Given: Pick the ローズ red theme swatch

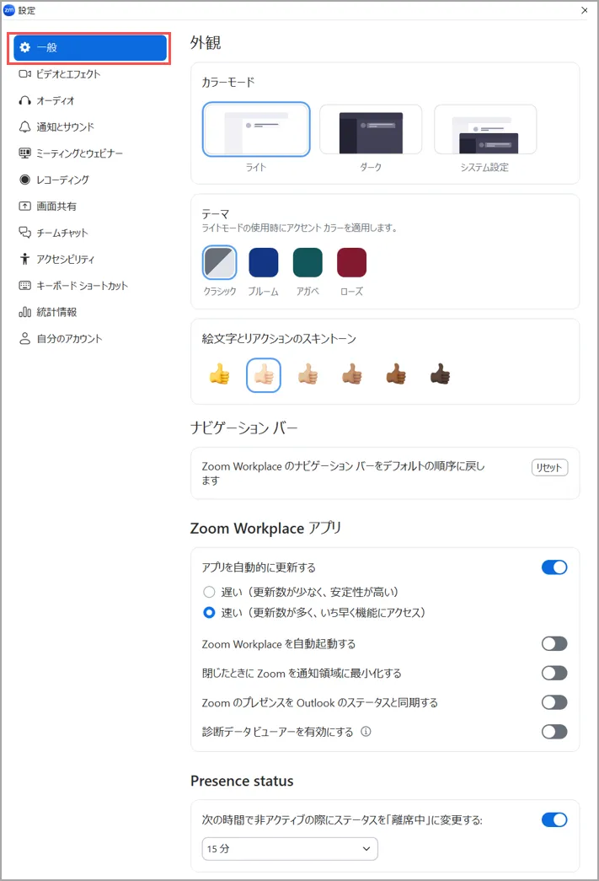Looking at the screenshot, I should [351, 262].
